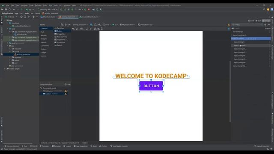Select the activity_main.xml editor tab

(68, 17)
